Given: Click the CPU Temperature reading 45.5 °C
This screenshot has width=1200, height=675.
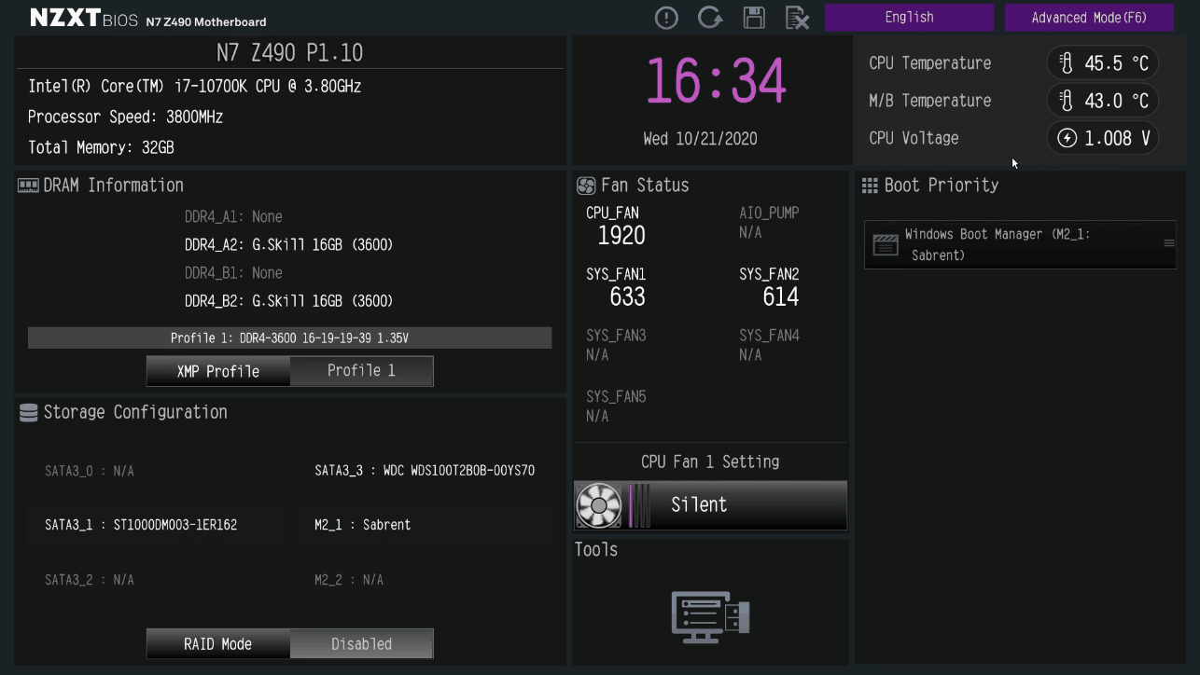Looking at the screenshot, I should click(1103, 63).
